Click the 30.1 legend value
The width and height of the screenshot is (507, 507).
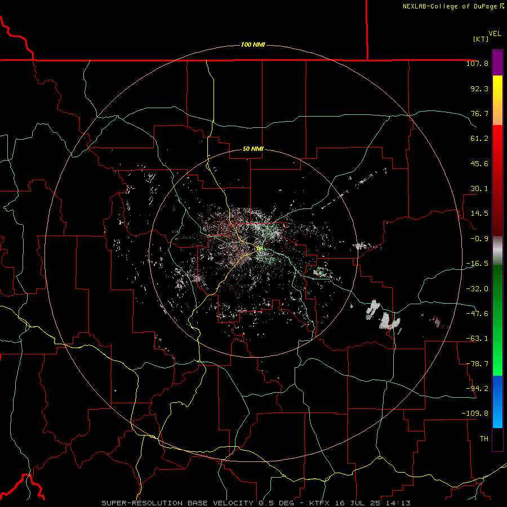pyautogui.click(x=479, y=189)
